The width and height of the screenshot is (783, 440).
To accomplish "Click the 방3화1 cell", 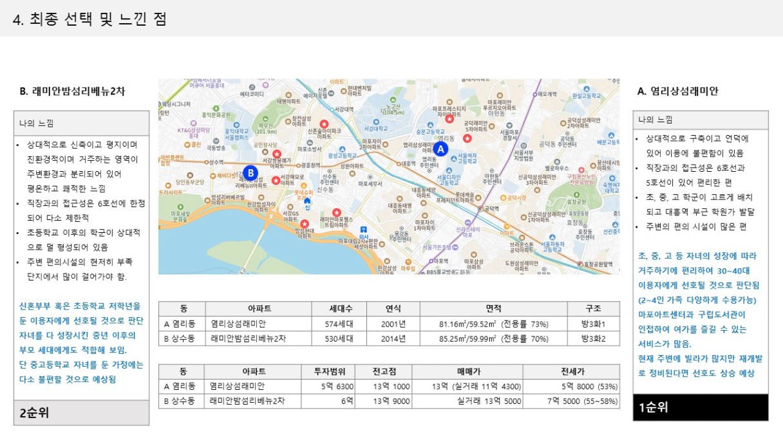I will (x=593, y=324).
